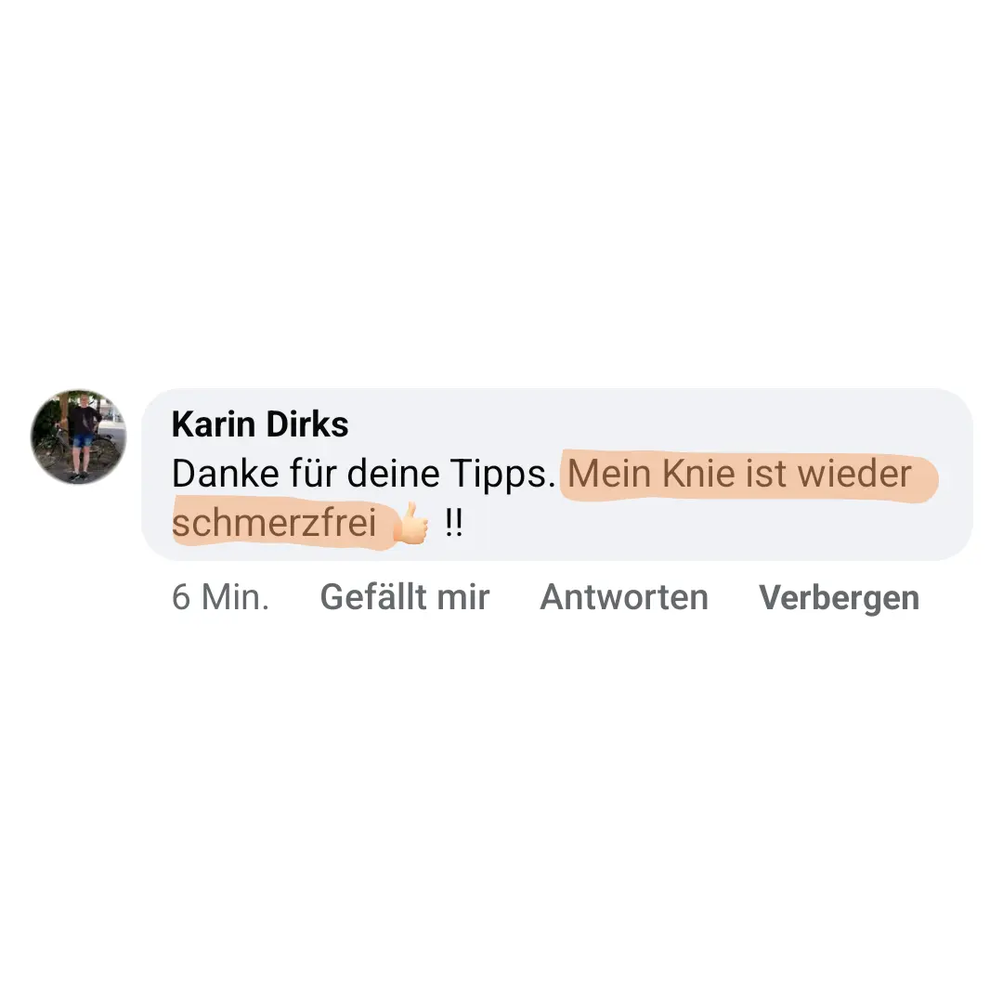Click the sentence Danke für deine Tipps
The height and width of the screenshot is (1003, 1003).
tap(363, 475)
